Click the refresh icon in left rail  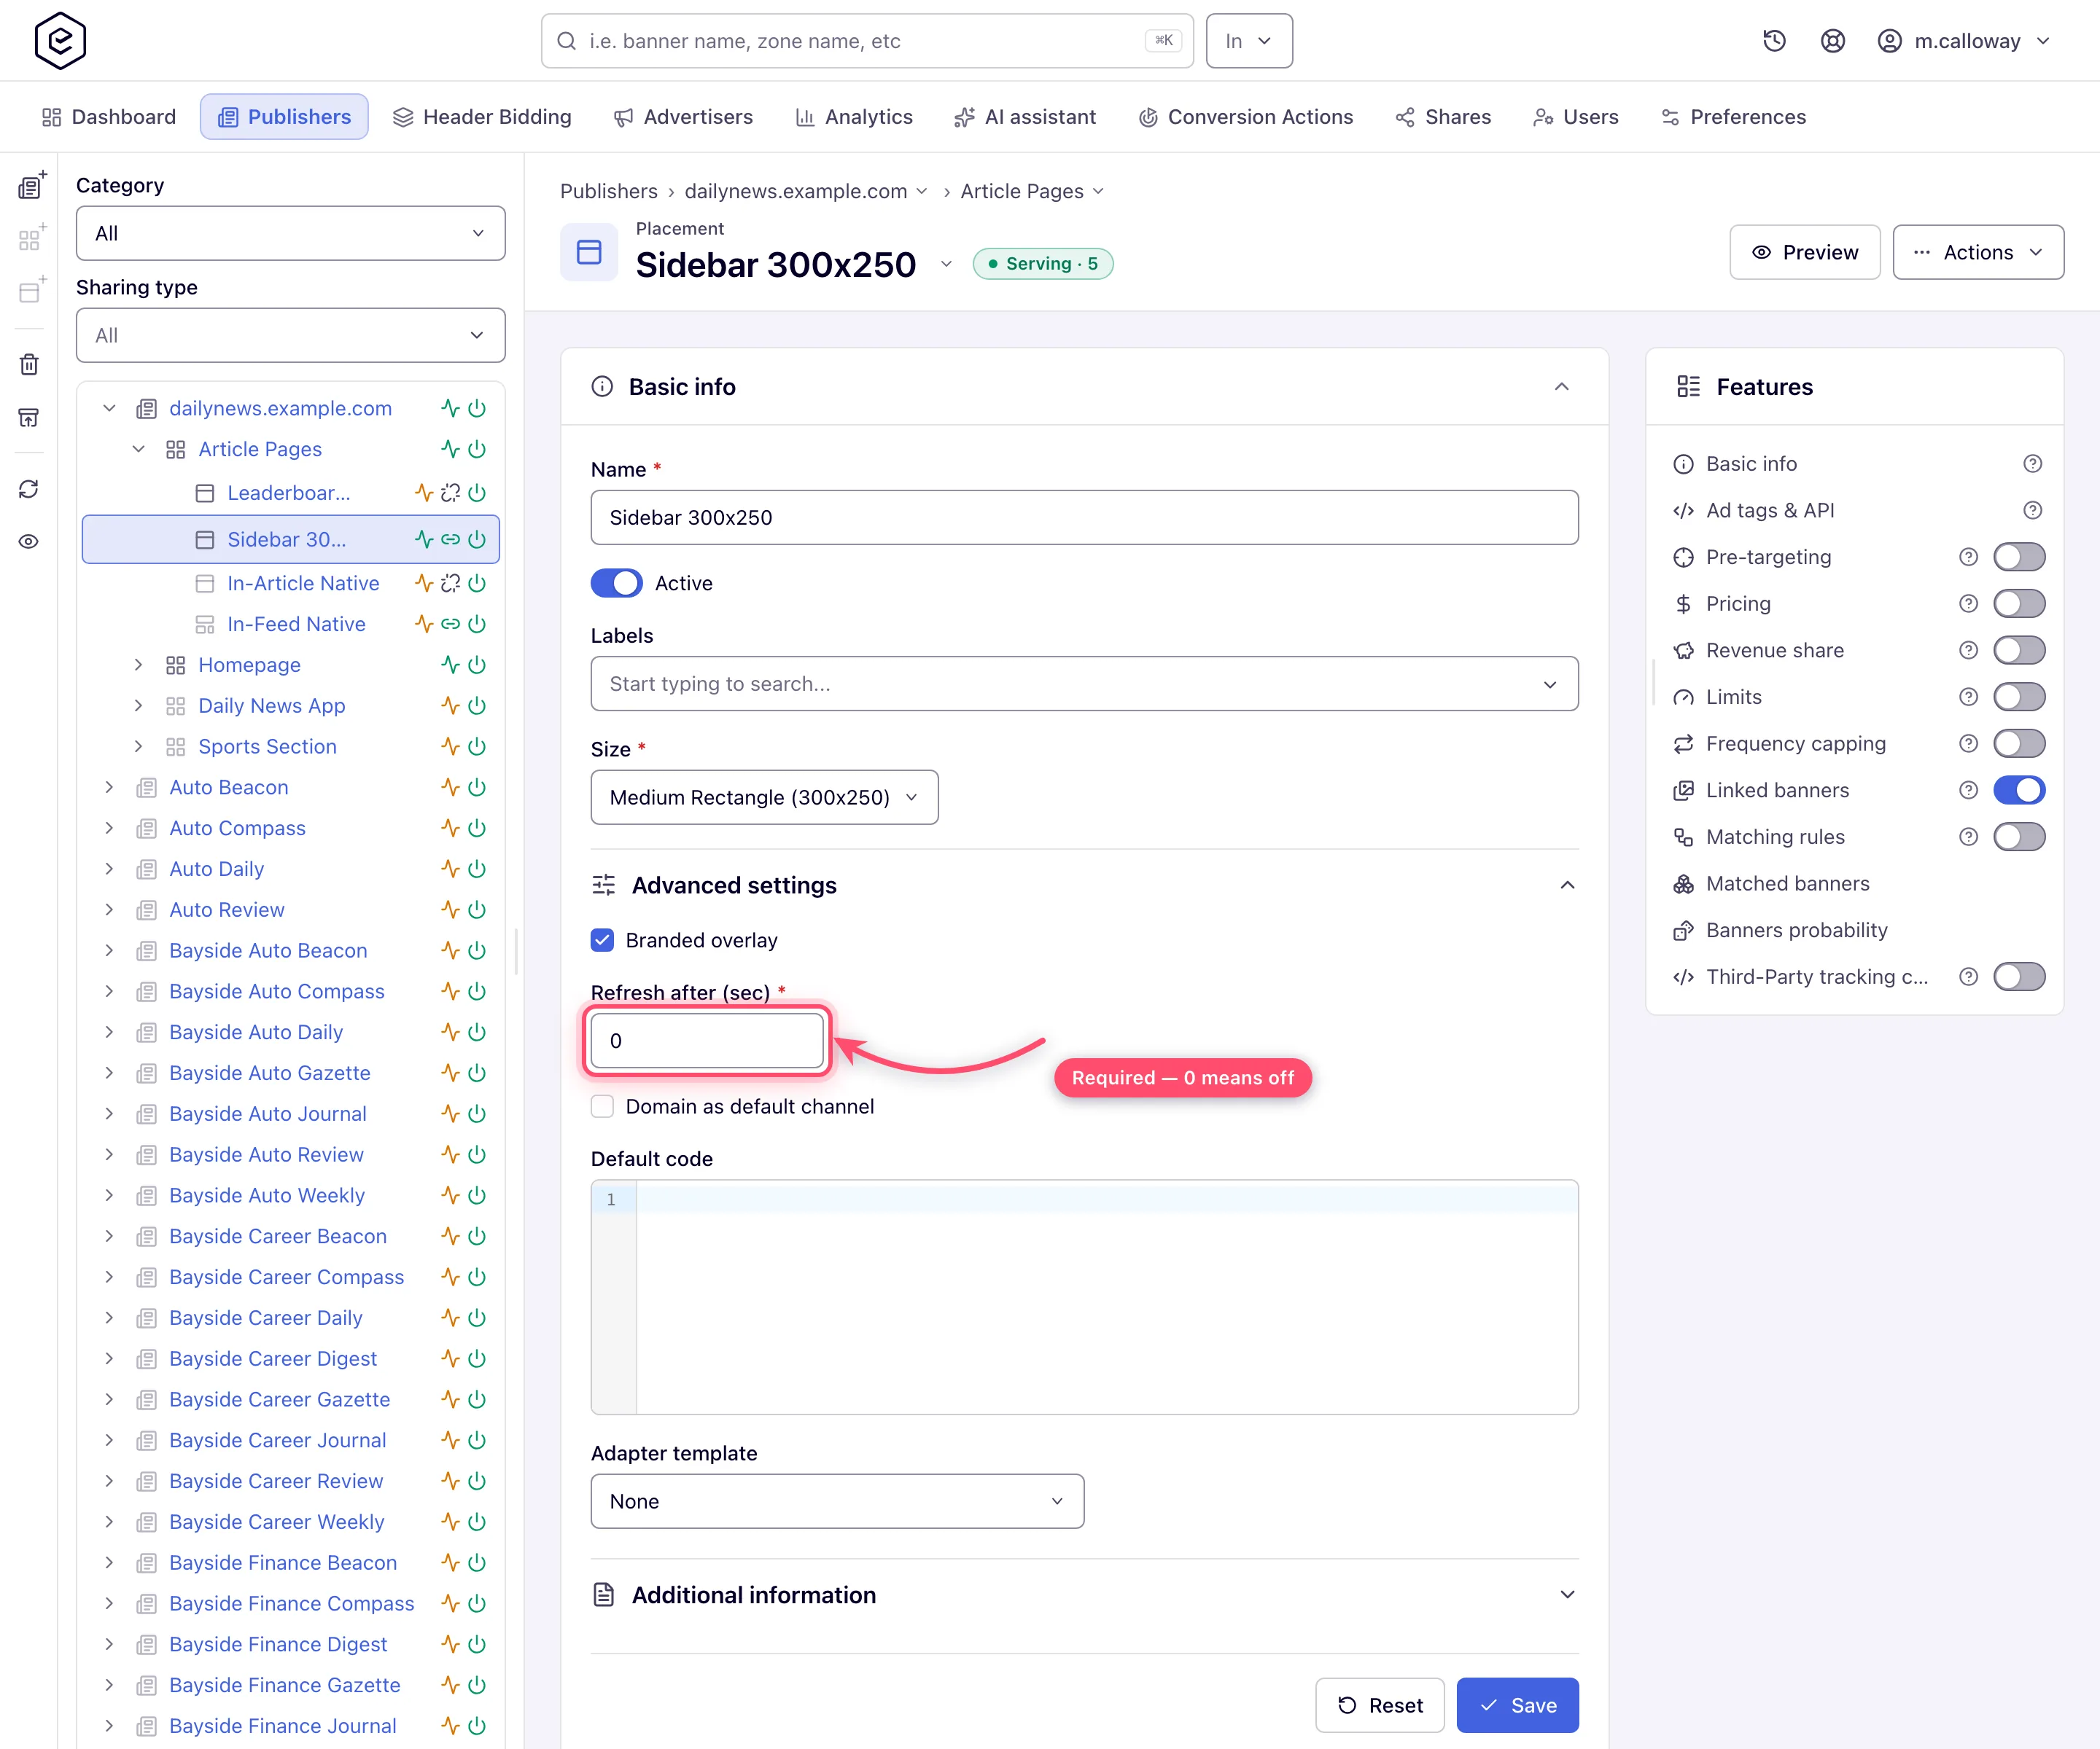(29, 489)
